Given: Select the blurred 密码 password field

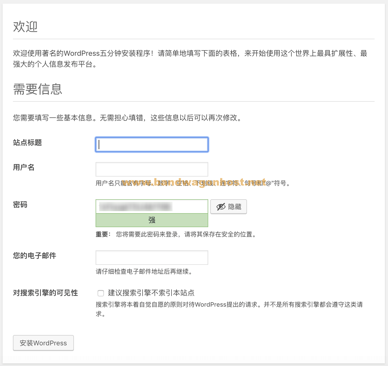Looking at the screenshot, I should pyautogui.click(x=152, y=206).
